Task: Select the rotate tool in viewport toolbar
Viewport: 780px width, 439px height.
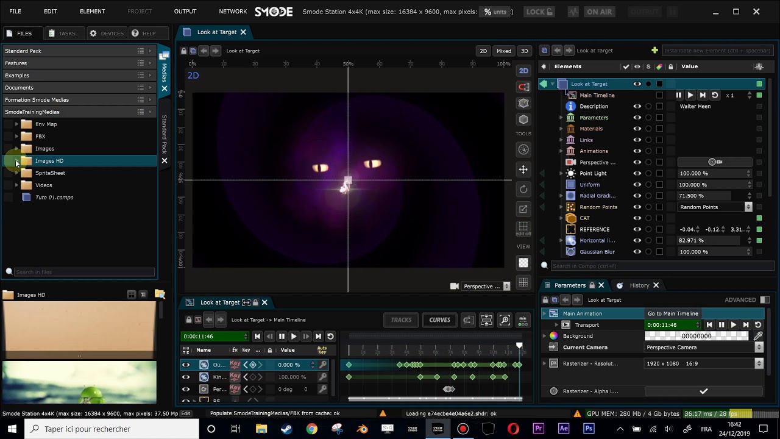Action: coord(523,189)
